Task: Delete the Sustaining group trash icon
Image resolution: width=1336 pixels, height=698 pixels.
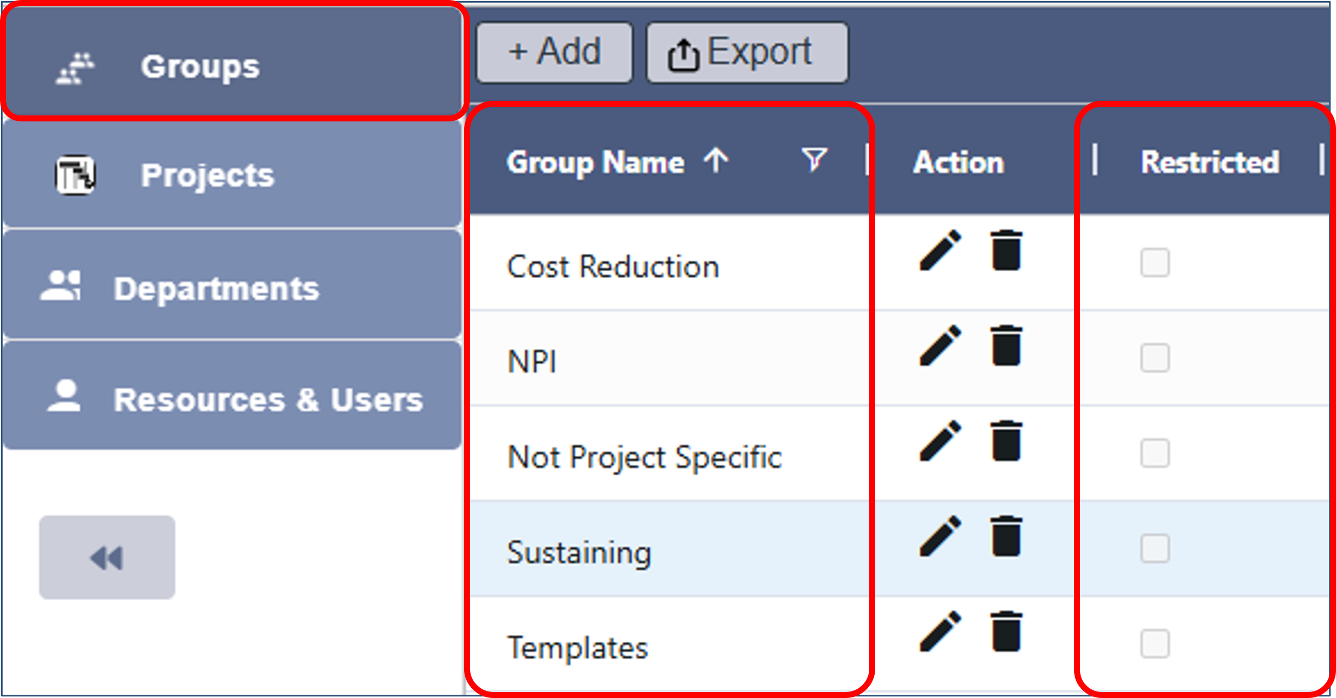Action: pyautogui.click(x=1005, y=536)
